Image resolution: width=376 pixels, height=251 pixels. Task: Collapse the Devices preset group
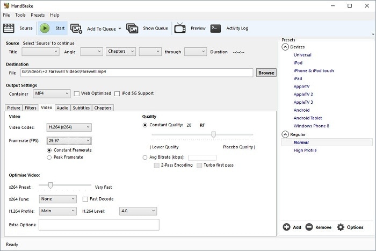click(285, 47)
